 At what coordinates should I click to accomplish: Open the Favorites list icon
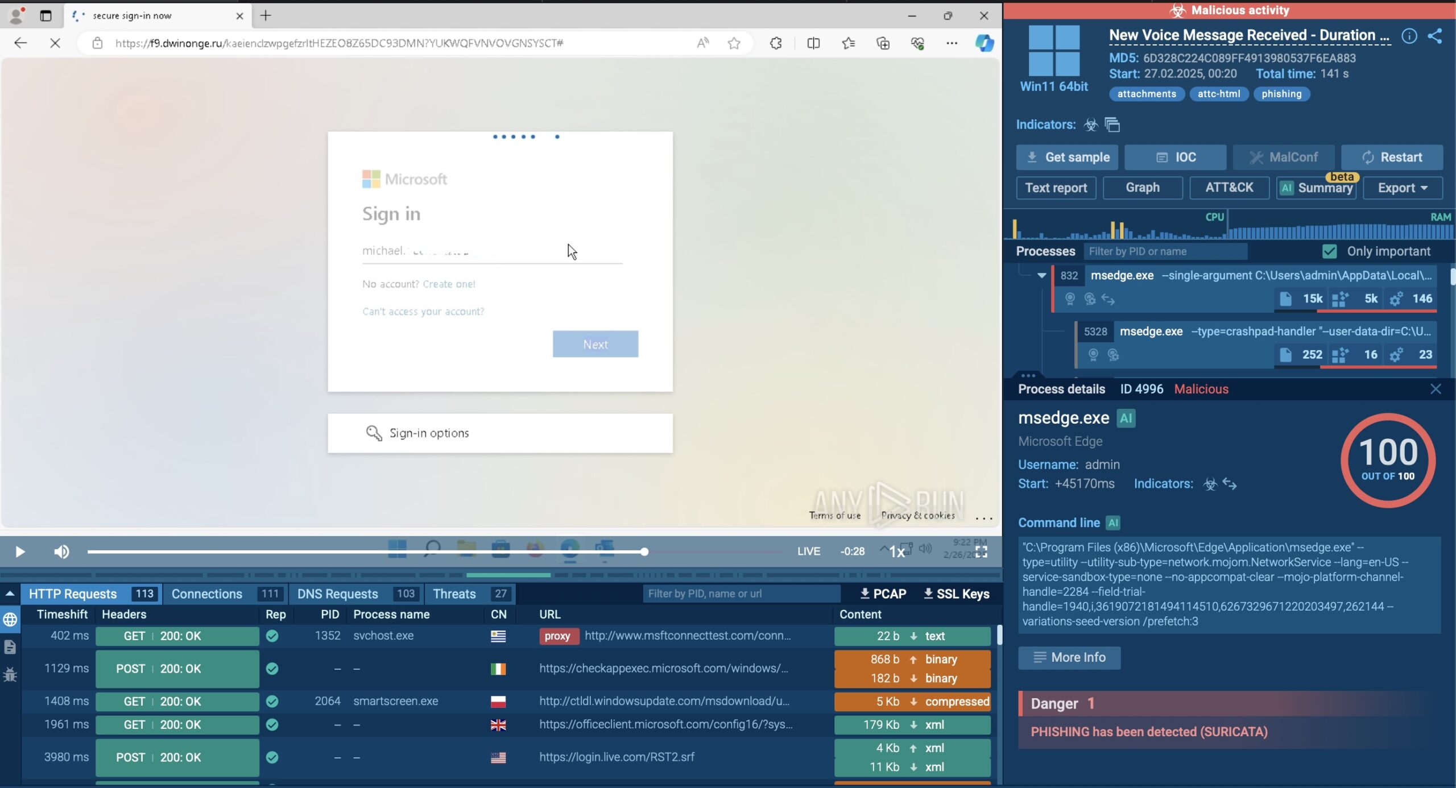(x=848, y=43)
